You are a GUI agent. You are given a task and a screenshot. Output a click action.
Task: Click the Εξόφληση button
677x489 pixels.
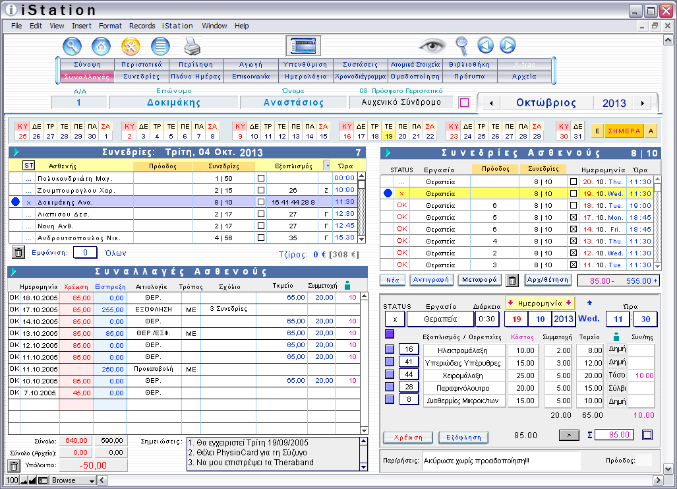[x=463, y=438]
